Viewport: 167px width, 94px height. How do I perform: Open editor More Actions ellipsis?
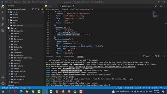tap(164, 6)
